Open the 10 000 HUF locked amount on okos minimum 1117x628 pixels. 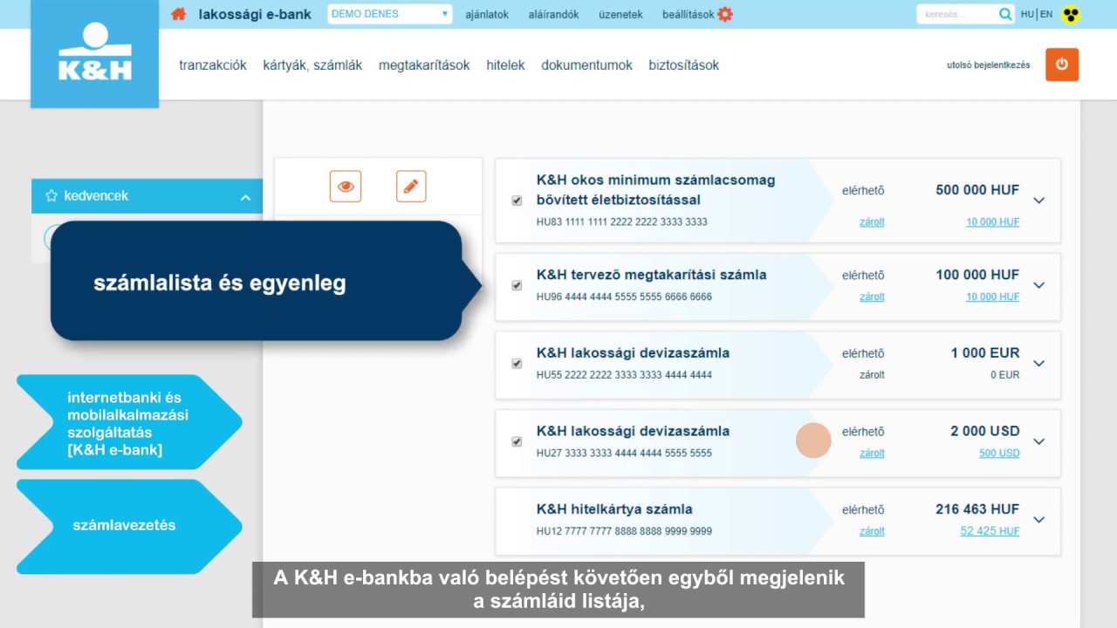[x=992, y=222]
